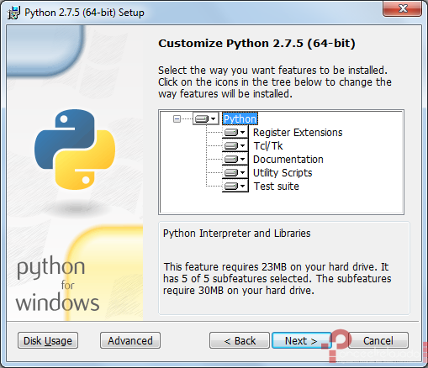Open the Register Extensions feature dropdown icon
The height and width of the screenshot is (368, 428).
(x=235, y=132)
